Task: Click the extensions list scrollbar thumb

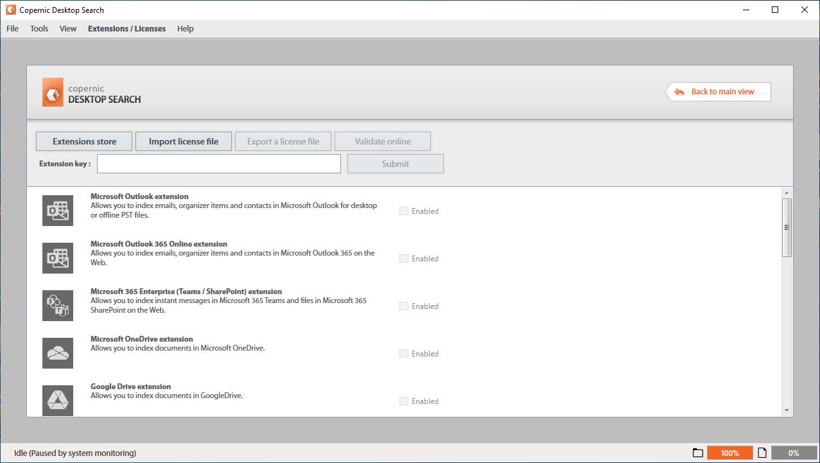Action: point(787,227)
